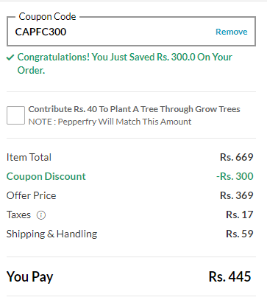
Task: Click the Pepperfry Will Match note
Action: tap(110, 122)
